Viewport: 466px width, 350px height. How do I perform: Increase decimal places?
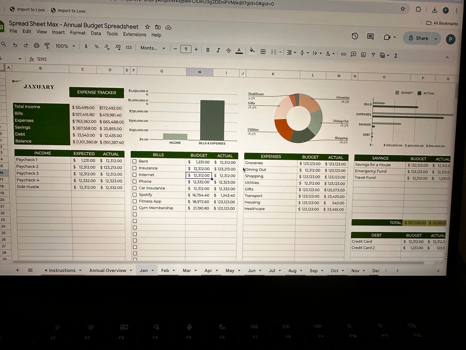pyautogui.click(x=118, y=47)
